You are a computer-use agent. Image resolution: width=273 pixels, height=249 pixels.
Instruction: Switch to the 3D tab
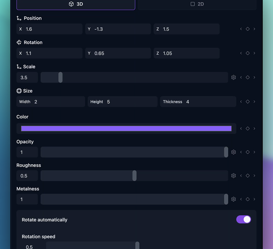pos(76,4)
